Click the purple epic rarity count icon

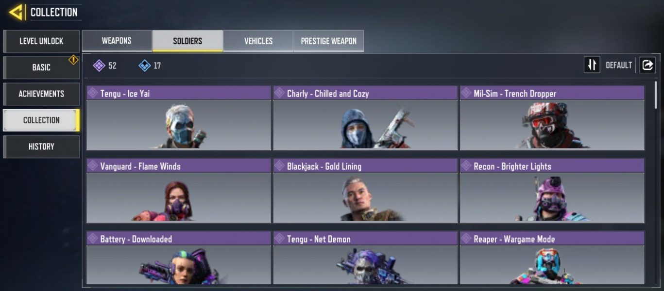pos(99,65)
